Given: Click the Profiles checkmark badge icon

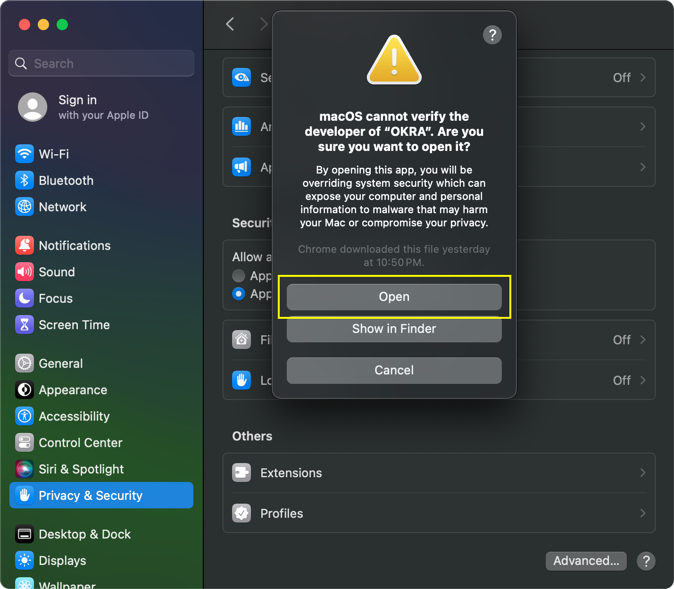Looking at the screenshot, I should click(241, 513).
